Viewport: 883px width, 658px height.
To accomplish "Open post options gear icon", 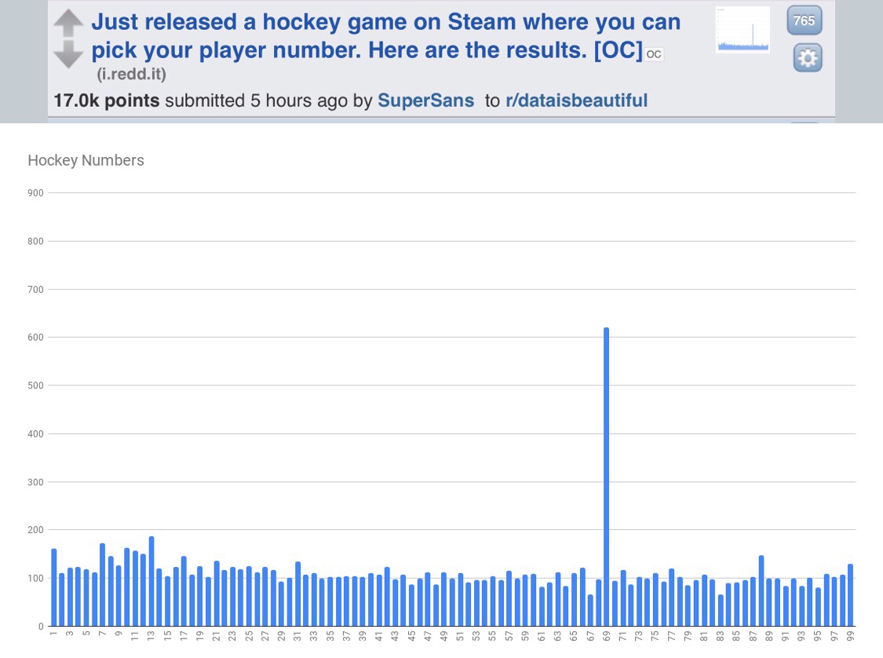I will click(807, 57).
